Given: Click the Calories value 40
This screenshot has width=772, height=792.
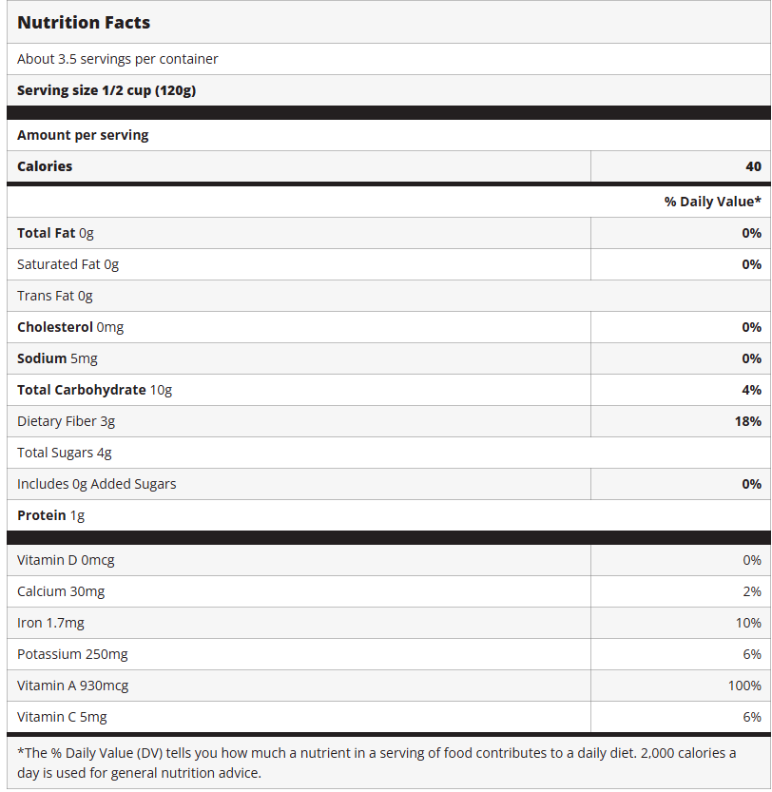Looking at the screenshot, I should click(x=753, y=166).
